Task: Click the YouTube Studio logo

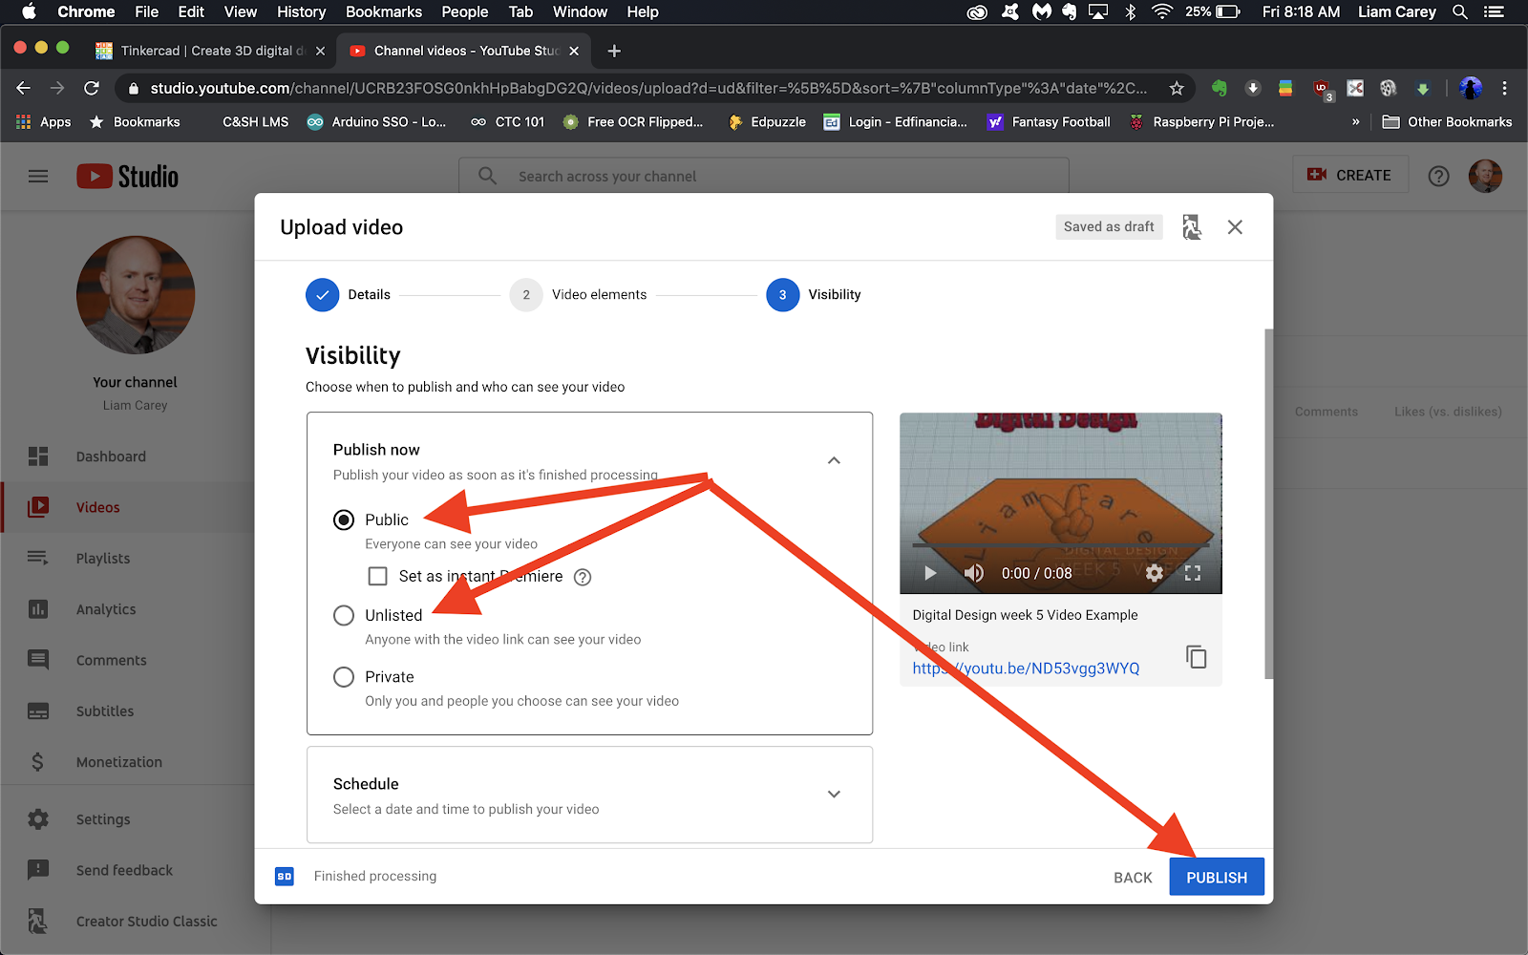Action: tap(127, 177)
